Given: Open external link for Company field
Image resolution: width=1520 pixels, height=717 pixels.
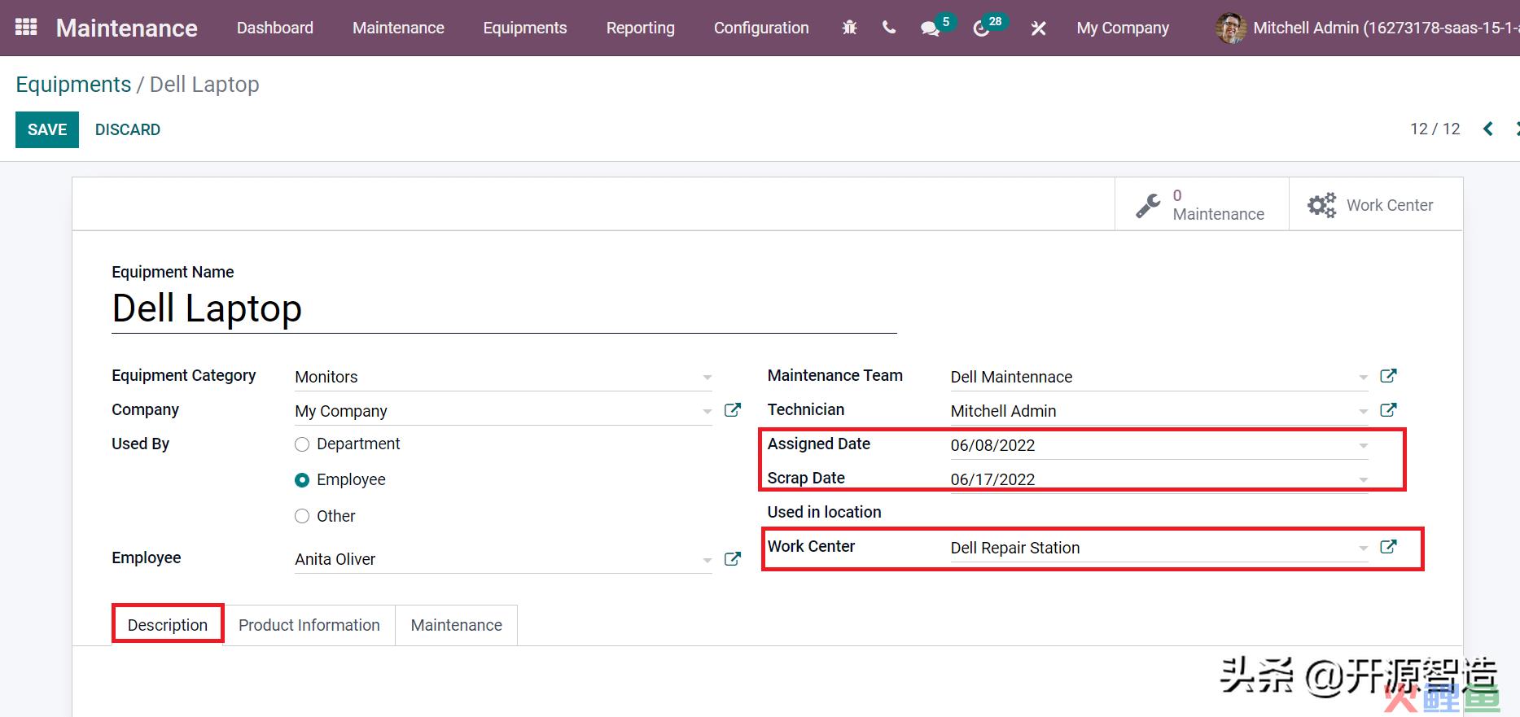Looking at the screenshot, I should tap(733, 410).
